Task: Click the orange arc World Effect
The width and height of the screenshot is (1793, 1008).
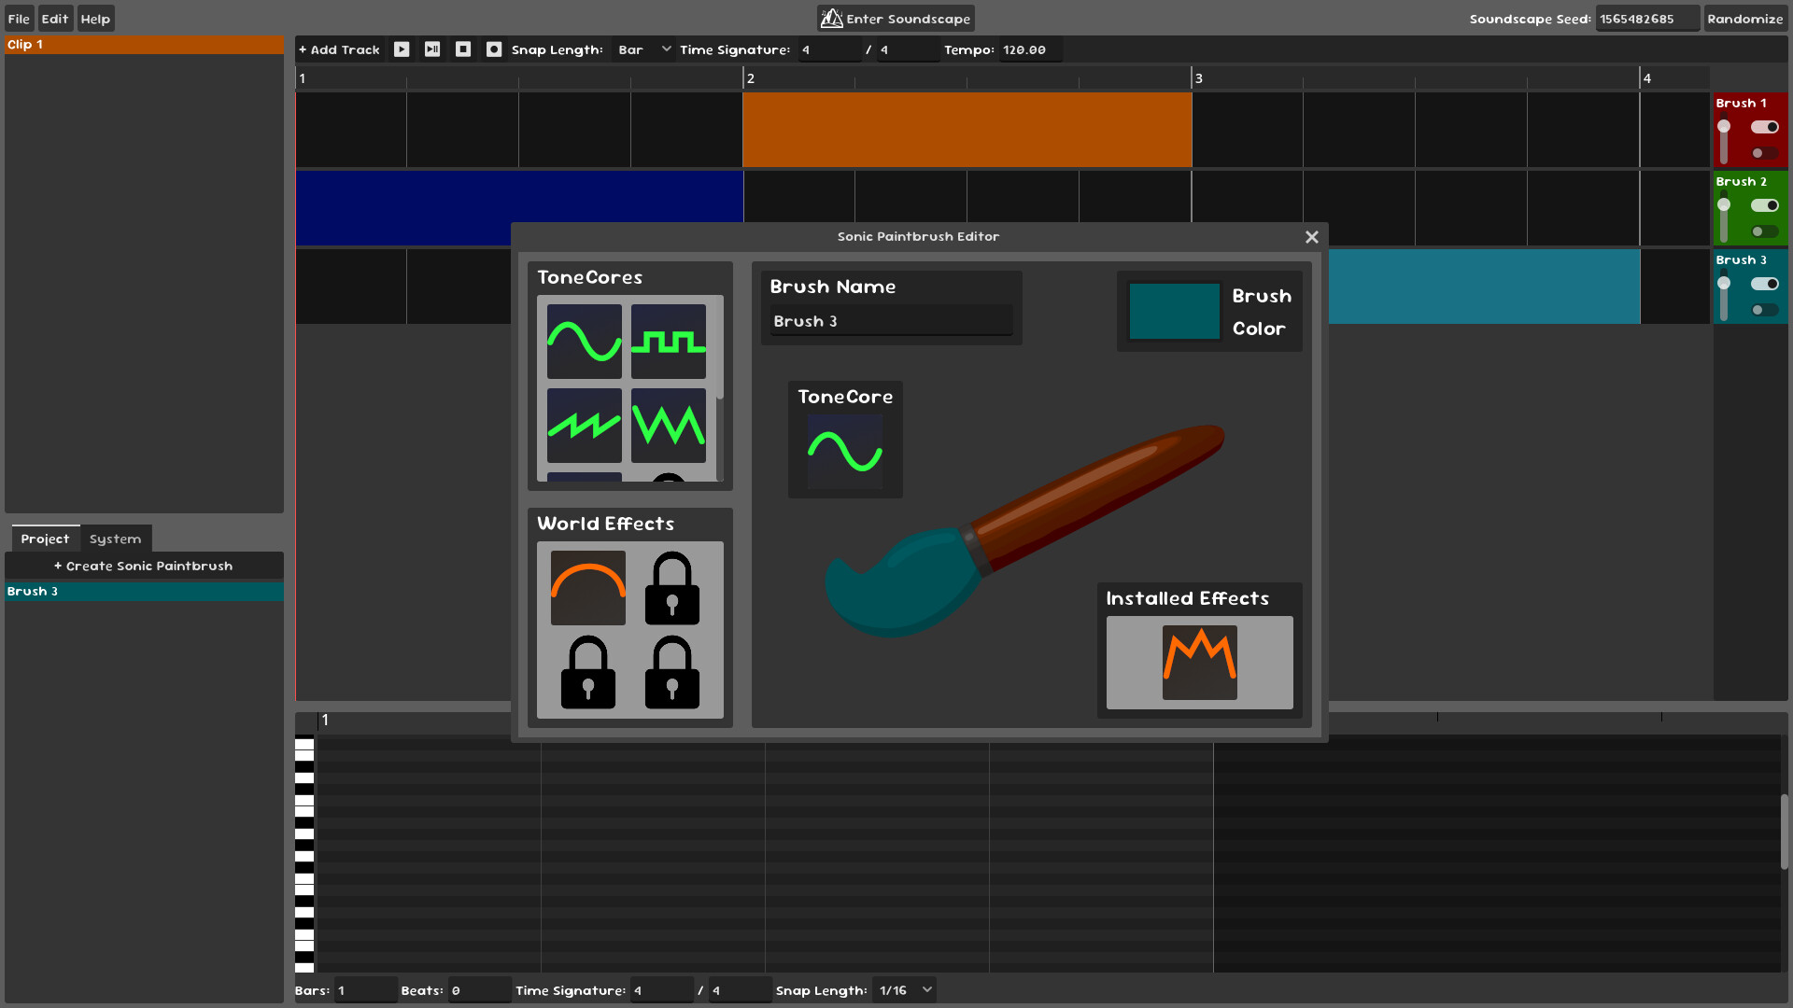Action: pos(586,588)
